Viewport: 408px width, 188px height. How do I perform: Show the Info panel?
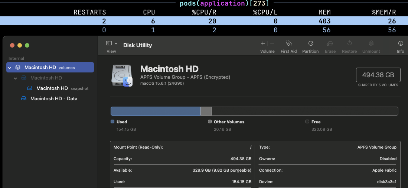tap(401, 43)
